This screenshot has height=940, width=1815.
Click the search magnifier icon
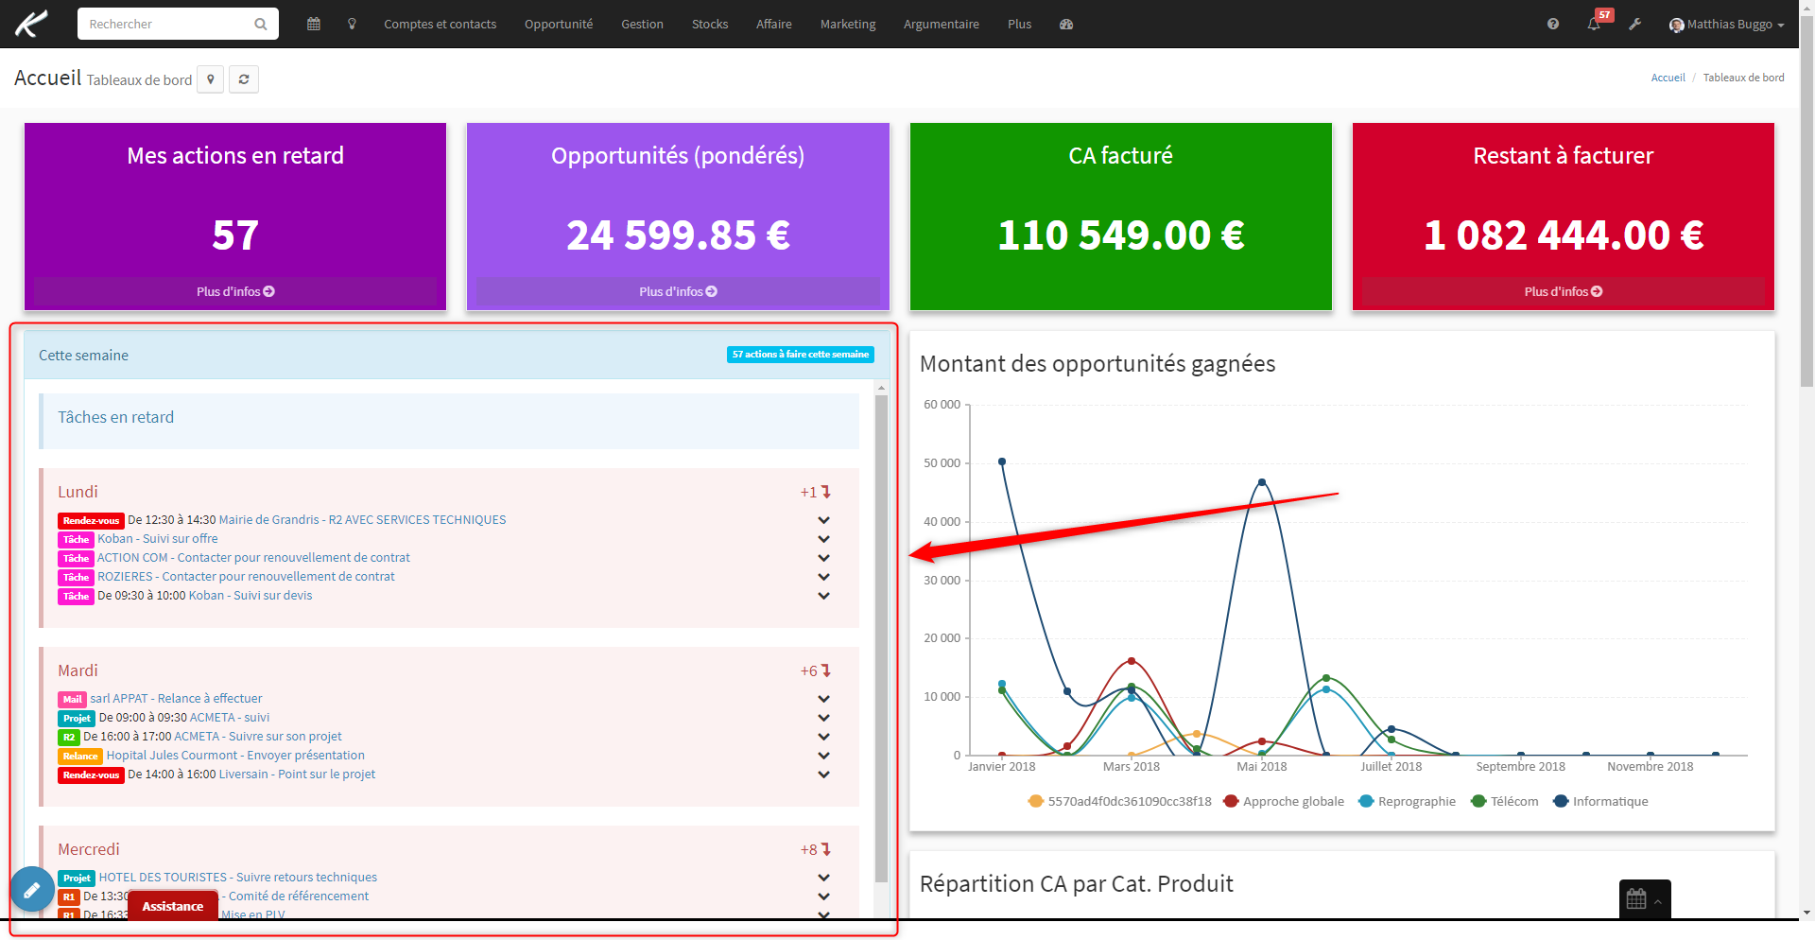click(261, 25)
